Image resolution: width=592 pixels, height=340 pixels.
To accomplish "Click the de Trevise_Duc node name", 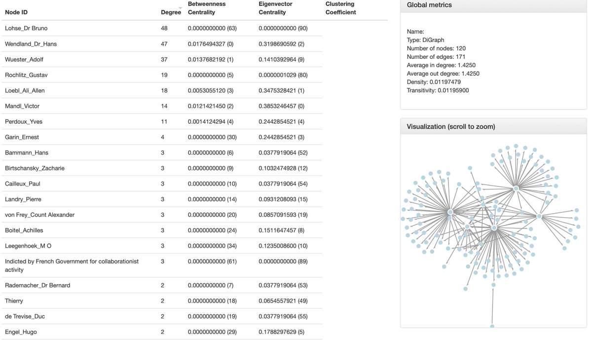I will [x=25, y=316].
